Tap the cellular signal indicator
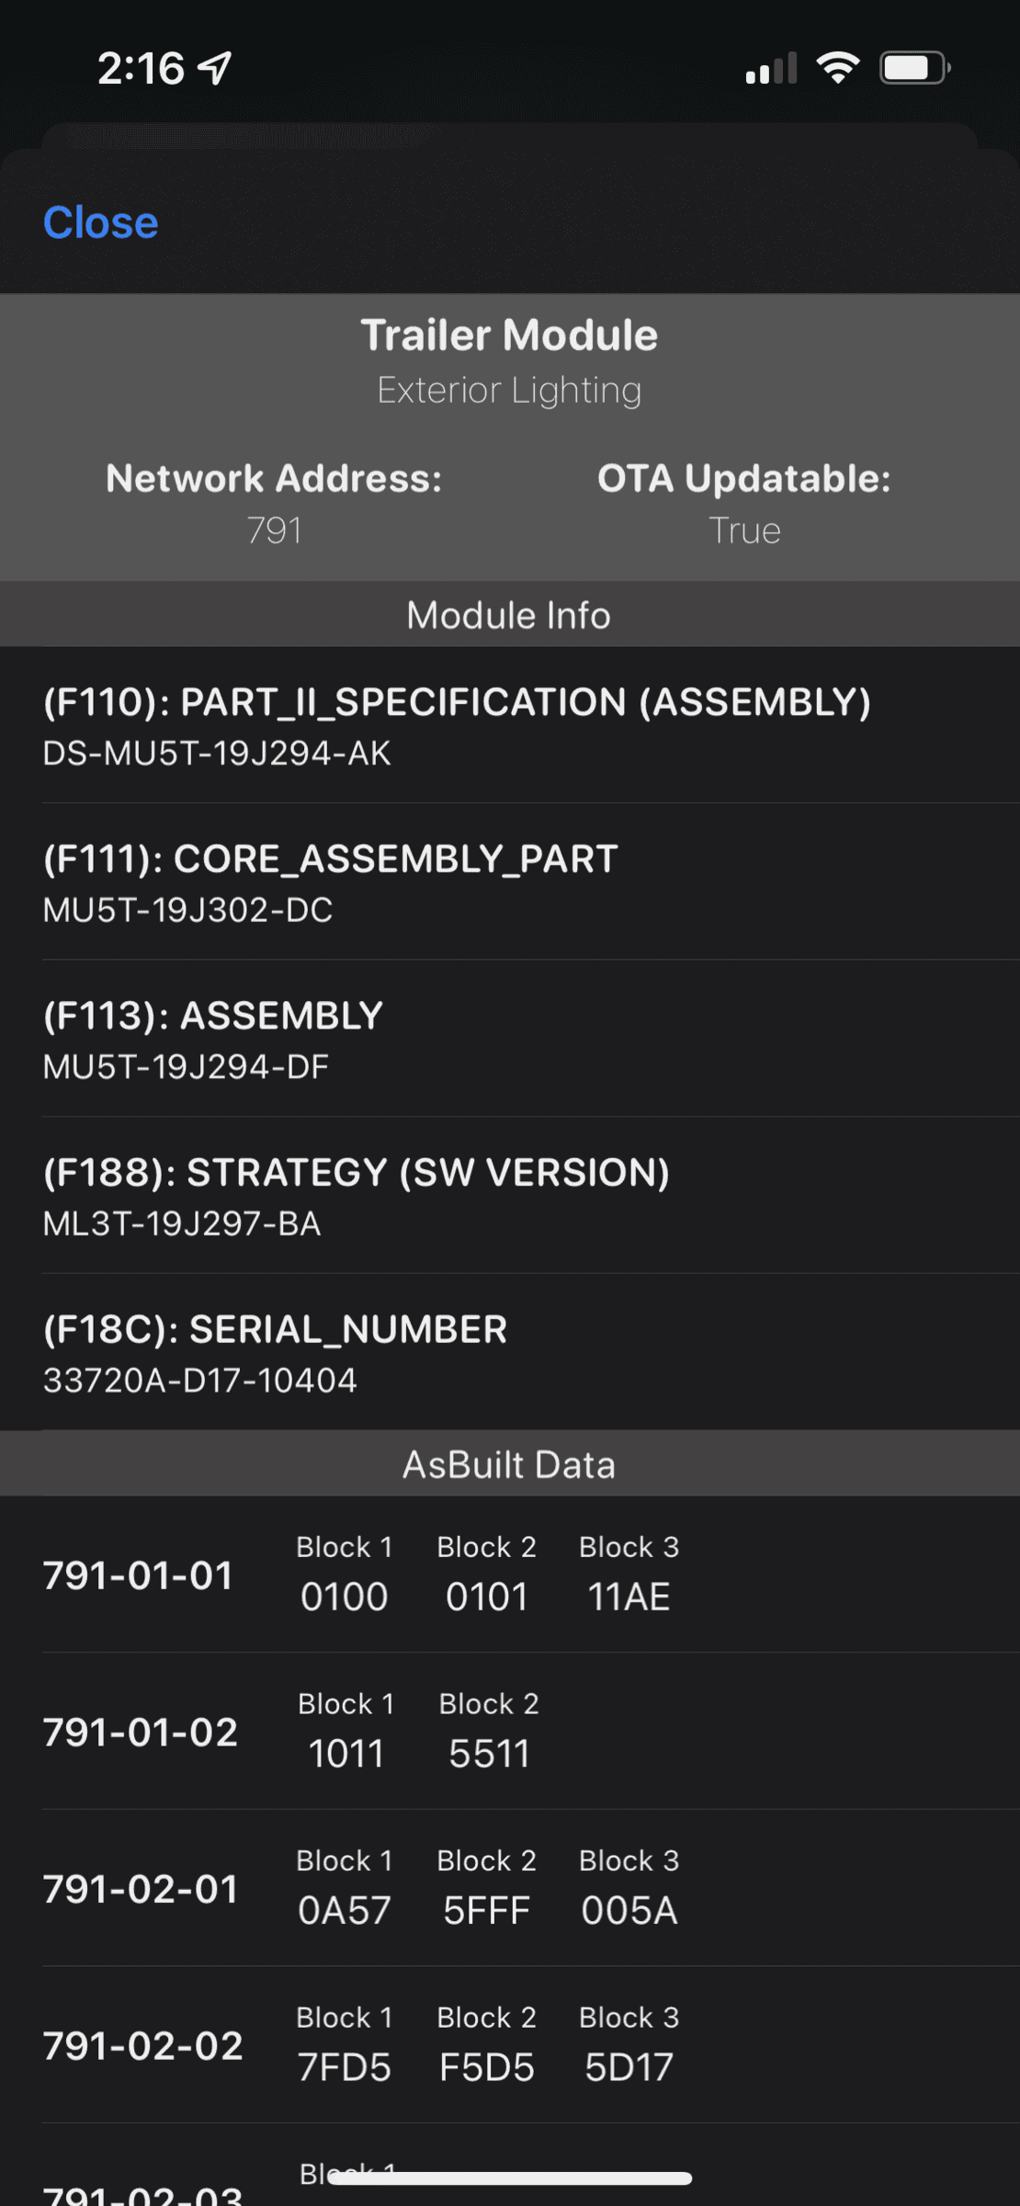Image resolution: width=1020 pixels, height=2206 pixels. coord(766,66)
